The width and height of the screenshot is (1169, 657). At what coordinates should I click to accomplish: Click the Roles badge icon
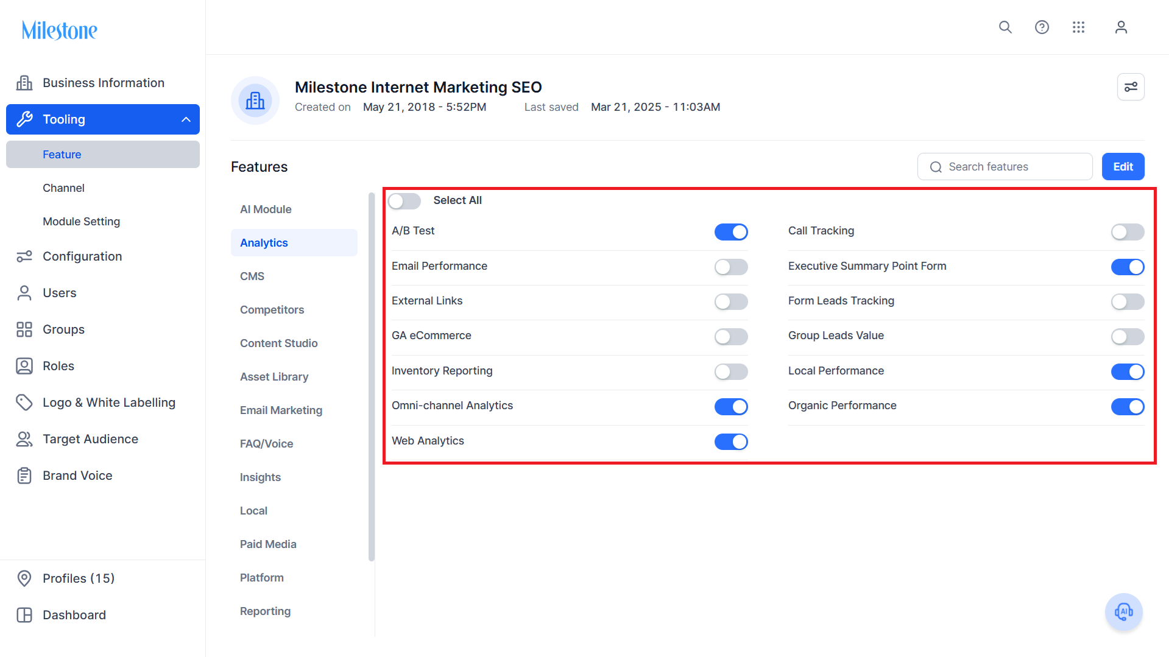click(24, 366)
